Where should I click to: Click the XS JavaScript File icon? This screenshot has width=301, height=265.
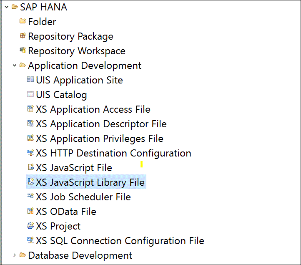point(30,168)
